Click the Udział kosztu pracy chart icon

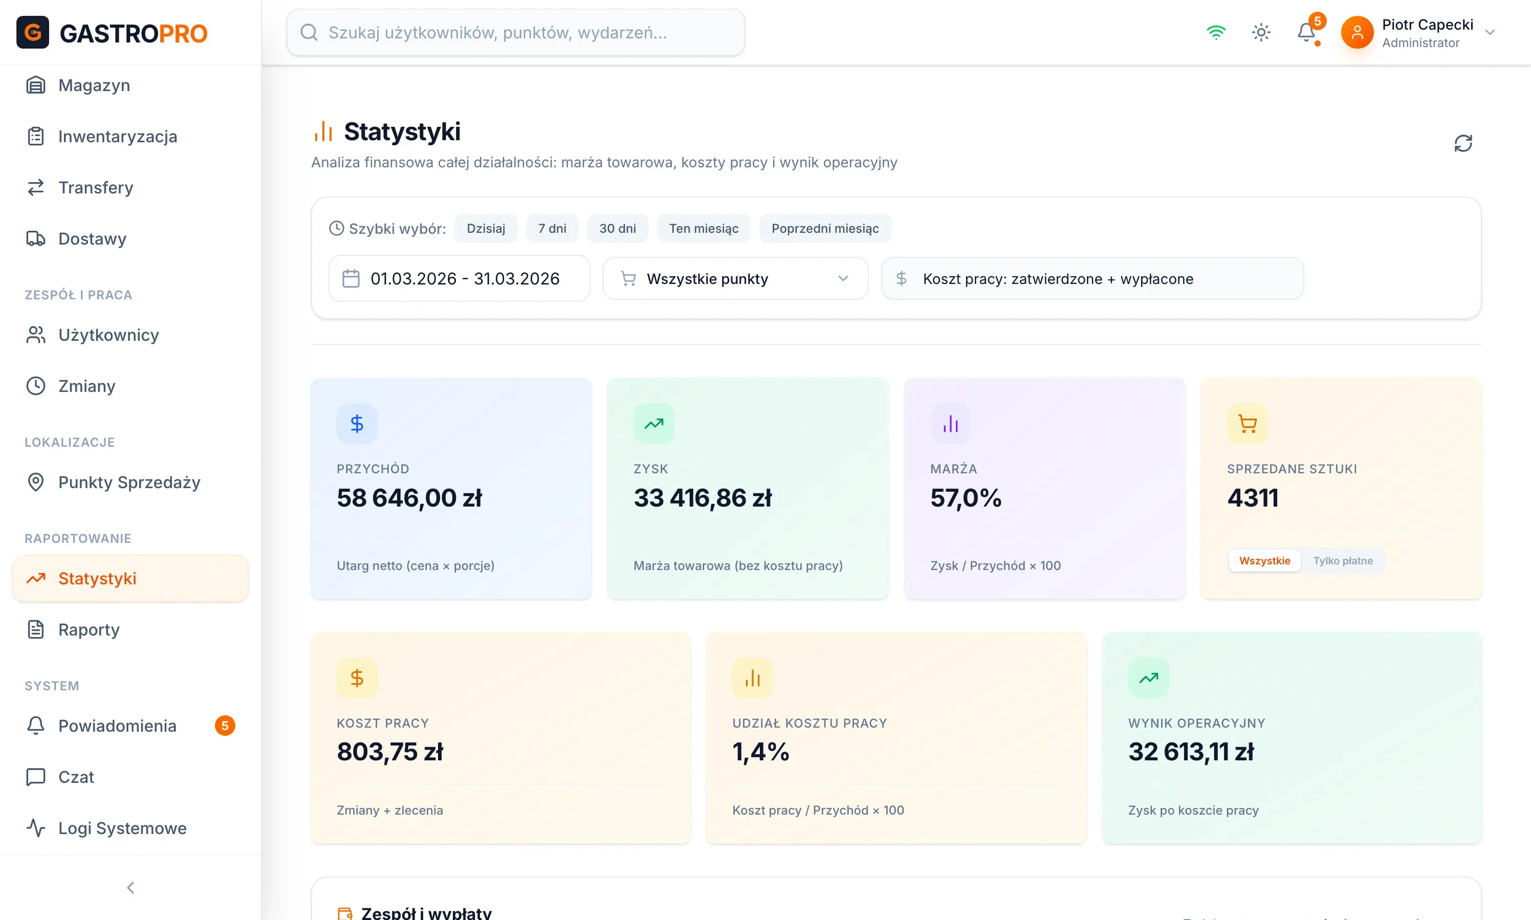click(753, 678)
